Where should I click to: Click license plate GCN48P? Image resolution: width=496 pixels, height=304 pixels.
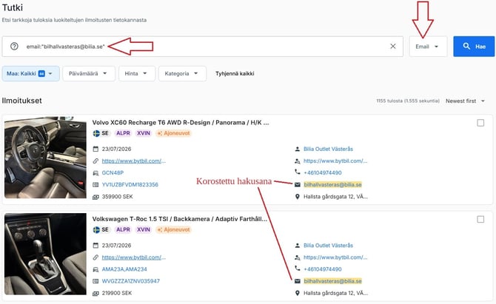pyautogui.click(x=113, y=173)
